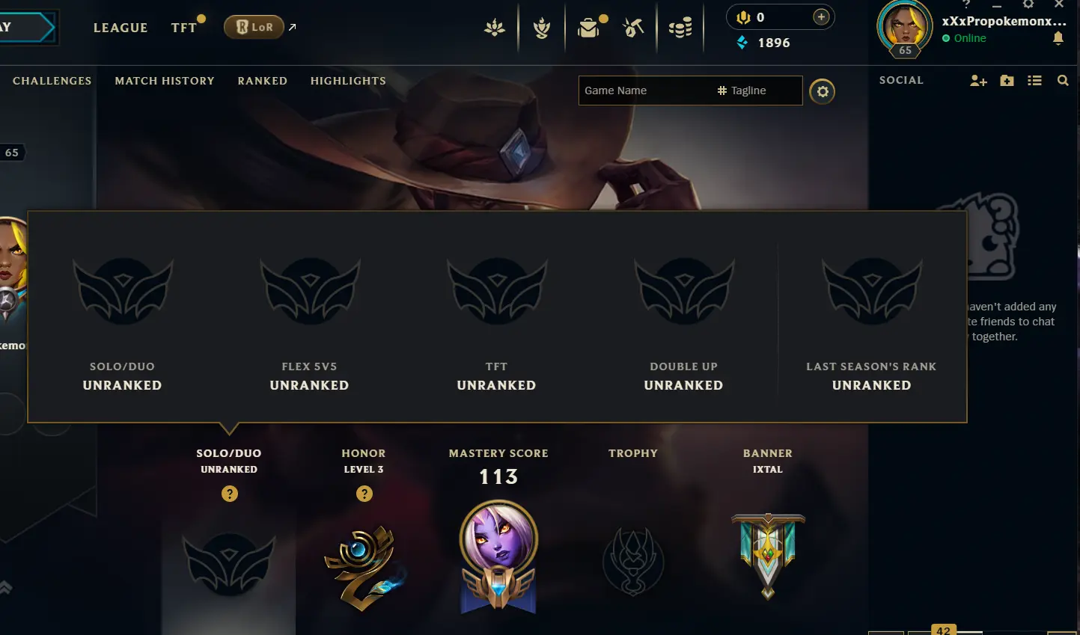Open the Store coins icon

point(680,28)
